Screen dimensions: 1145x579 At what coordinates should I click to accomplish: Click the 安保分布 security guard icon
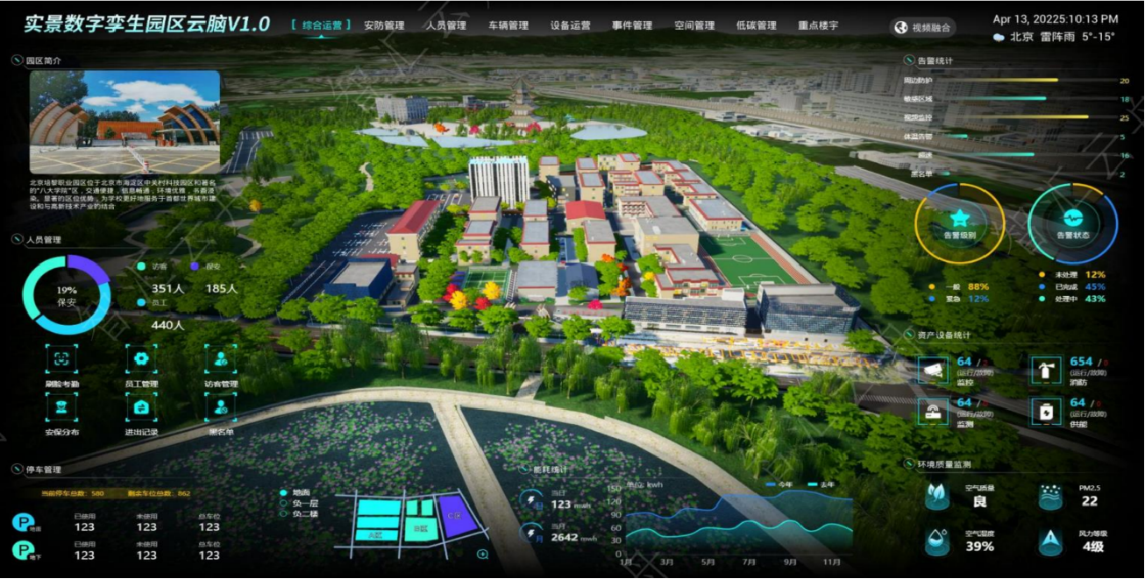click(61, 406)
